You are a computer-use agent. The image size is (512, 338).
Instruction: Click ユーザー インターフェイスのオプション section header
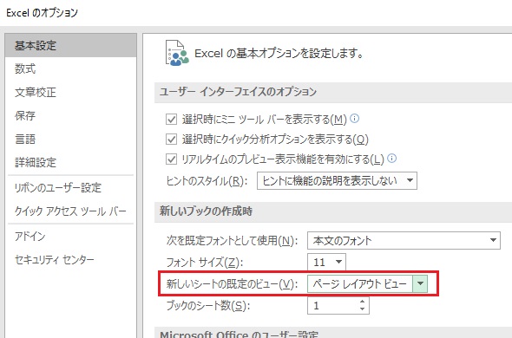(x=333, y=92)
